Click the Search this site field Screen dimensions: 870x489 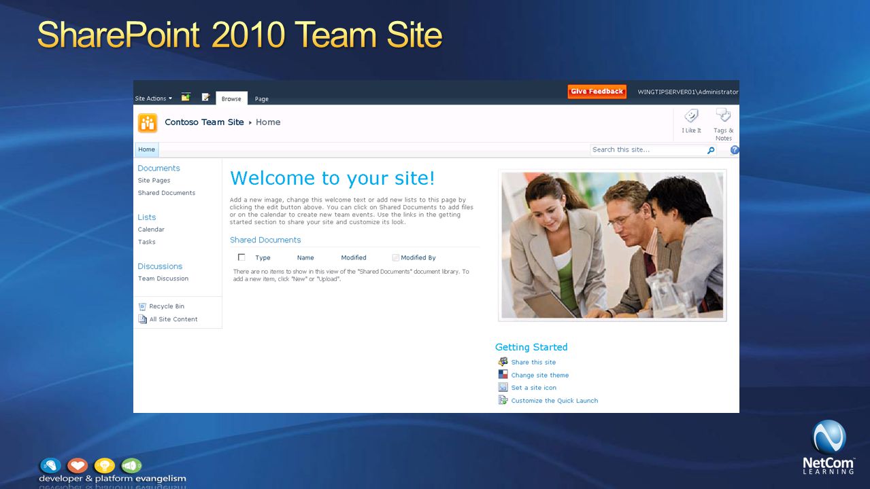point(648,149)
